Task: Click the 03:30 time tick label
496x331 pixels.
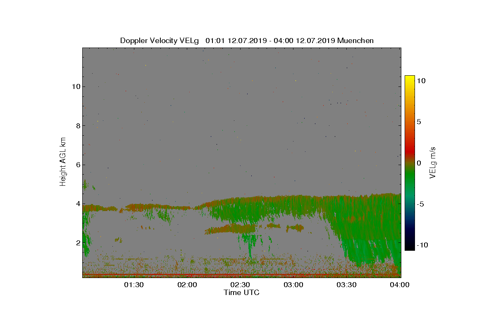Action: [x=346, y=285]
